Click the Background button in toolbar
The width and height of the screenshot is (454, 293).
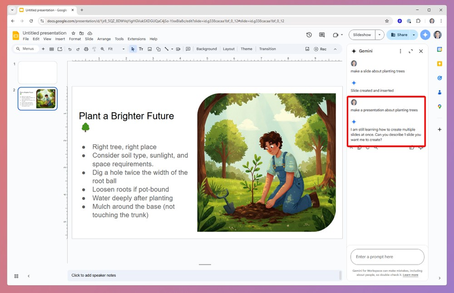click(x=207, y=49)
